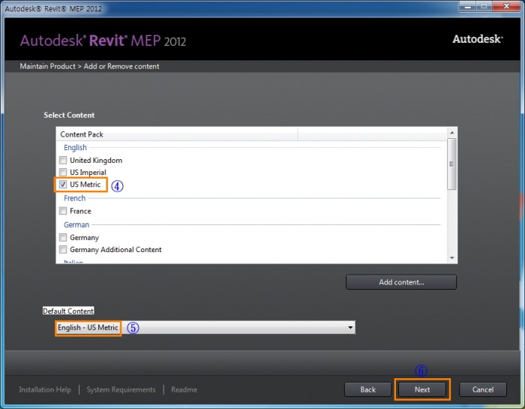Go Back to the previous step
Screen dimensions: 525x409
pyautogui.click(x=367, y=389)
